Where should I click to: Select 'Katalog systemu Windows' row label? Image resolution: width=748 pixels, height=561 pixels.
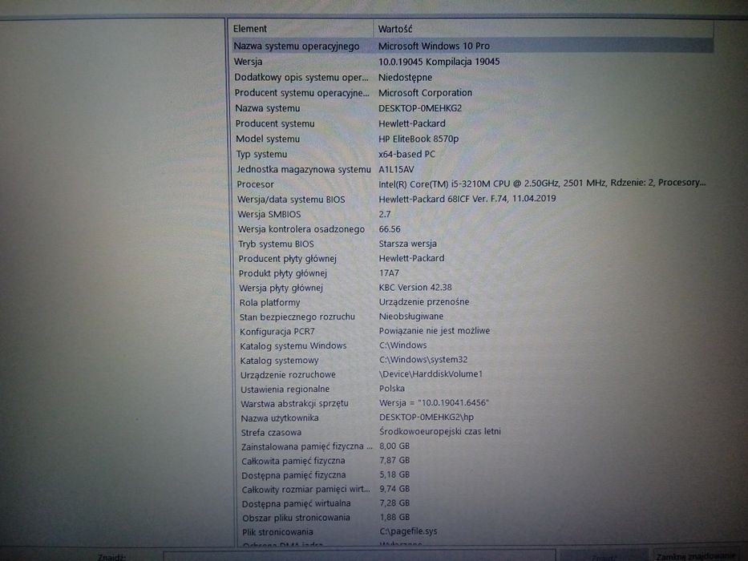[293, 346]
